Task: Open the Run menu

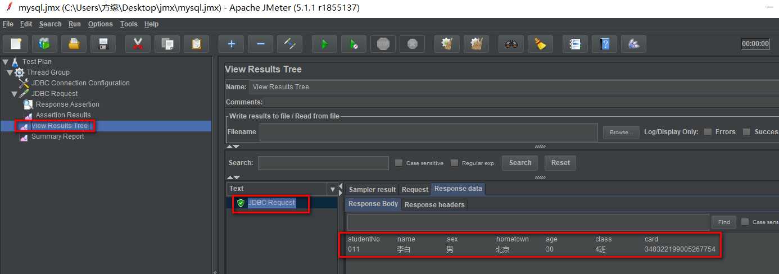Action: pyautogui.click(x=75, y=24)
